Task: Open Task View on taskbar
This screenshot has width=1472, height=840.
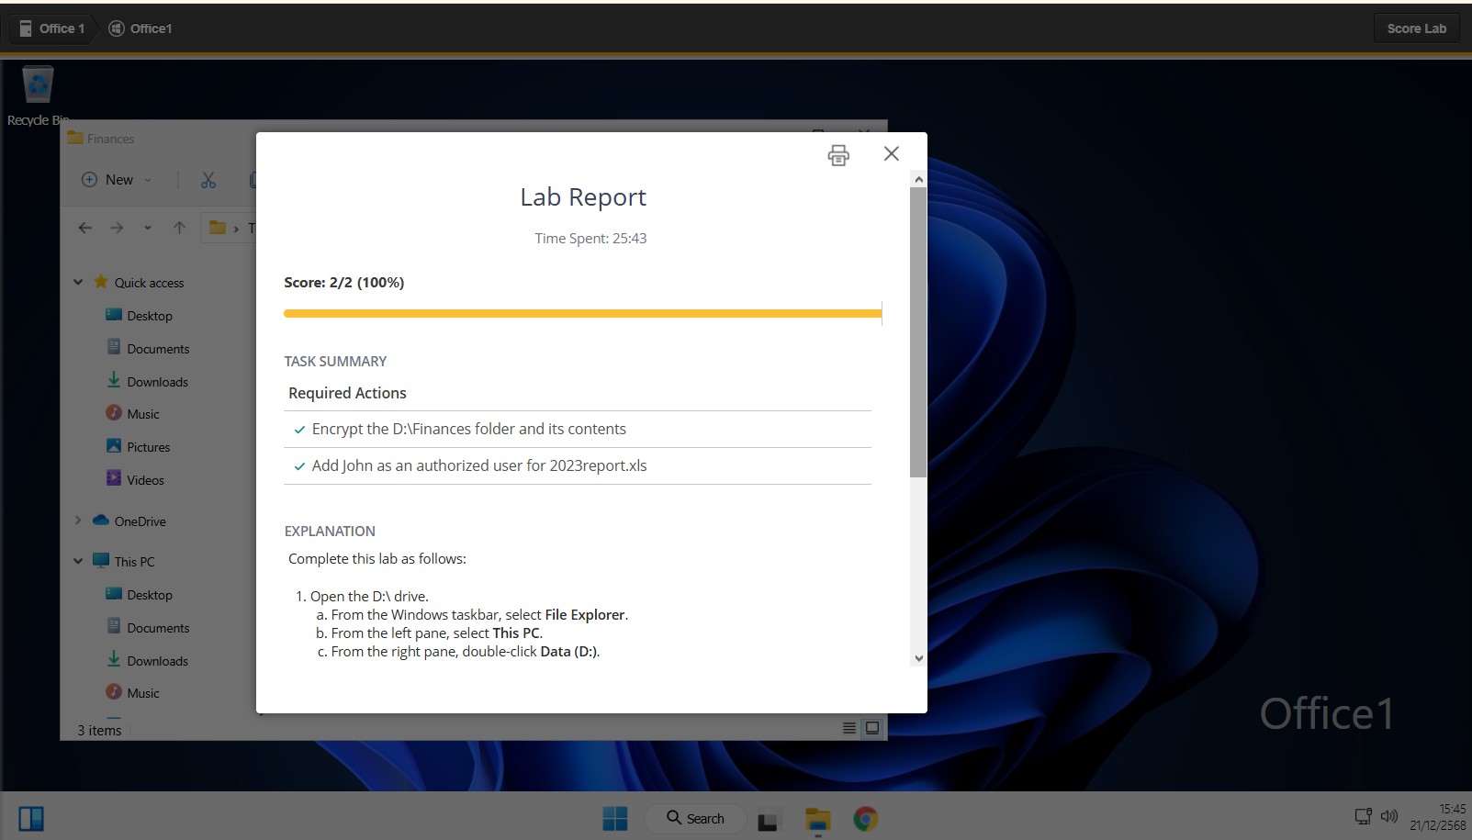Action: tap(767, 820)
